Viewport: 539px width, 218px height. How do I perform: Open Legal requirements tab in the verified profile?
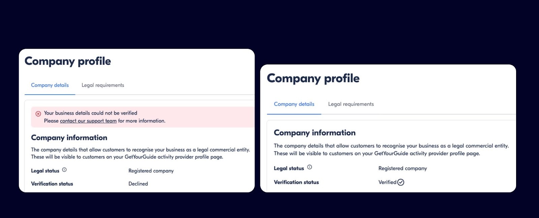tap(351, 104)
